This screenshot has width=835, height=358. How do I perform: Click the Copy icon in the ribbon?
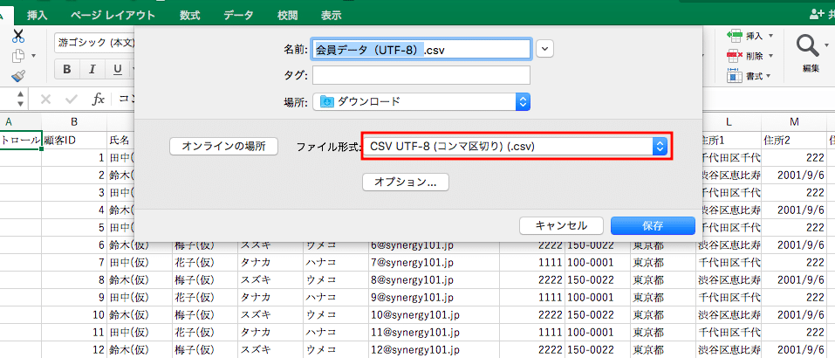19,55
